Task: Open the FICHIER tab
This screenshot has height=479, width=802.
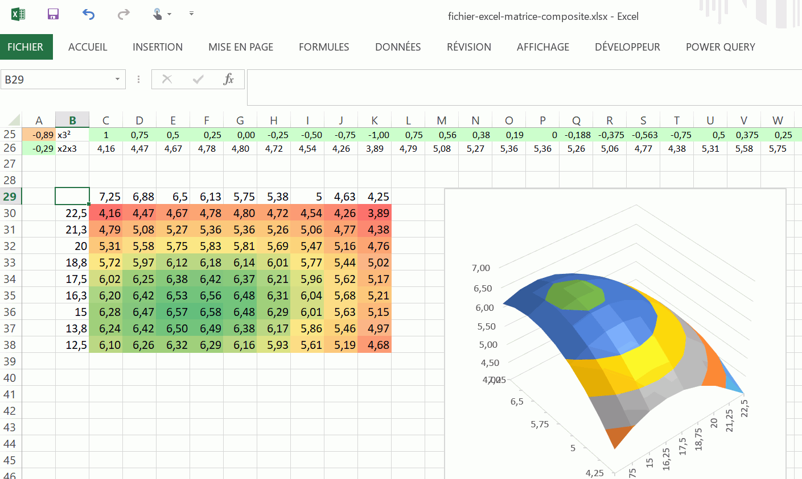Action: point(26,47)
